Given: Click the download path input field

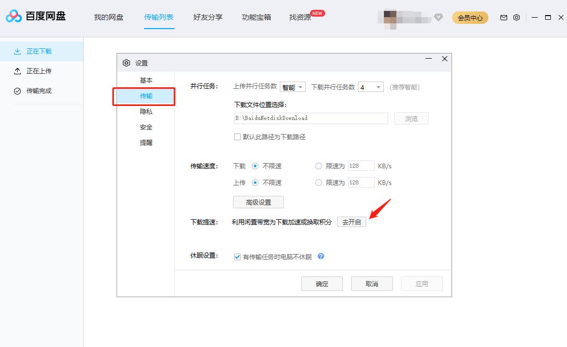Looking at the screenshot, I should click(x=311, y=118).
